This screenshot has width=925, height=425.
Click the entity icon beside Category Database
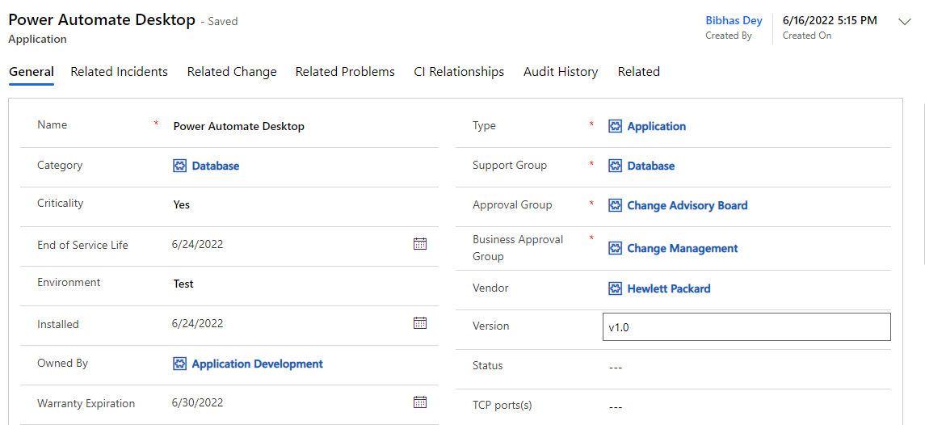coord(180,166)
